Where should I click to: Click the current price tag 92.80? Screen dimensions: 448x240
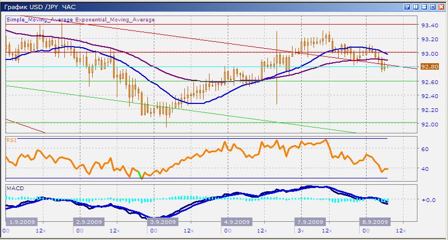pos(430,67)
